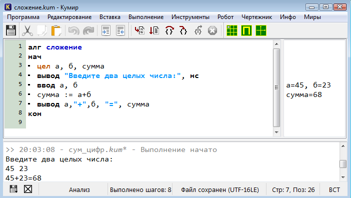
Task: Click the indent lines toolbar icon
Action: click(x=106, y=30)
